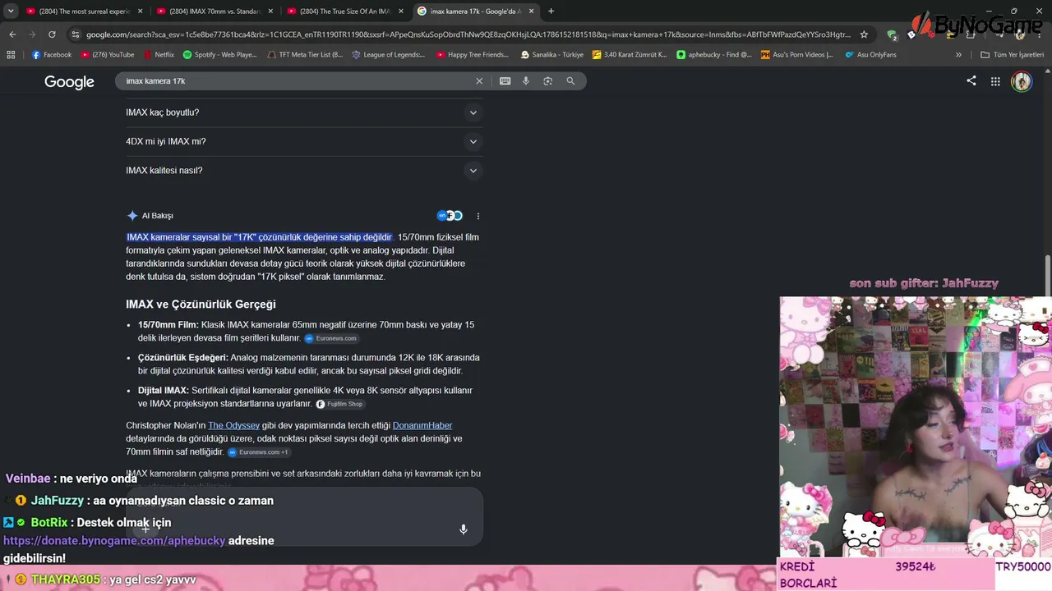Go back with the browser back arrow
This screenshot has width=1052, height=591.
[12, 34]
